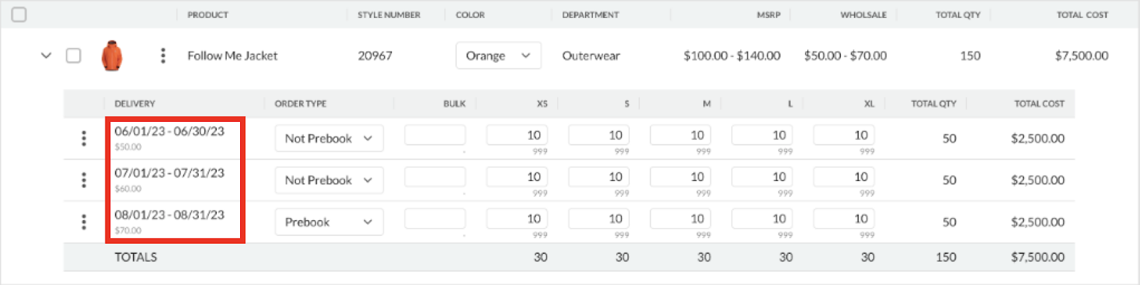Open order type dropdown for July delivery

coord(329,180)
